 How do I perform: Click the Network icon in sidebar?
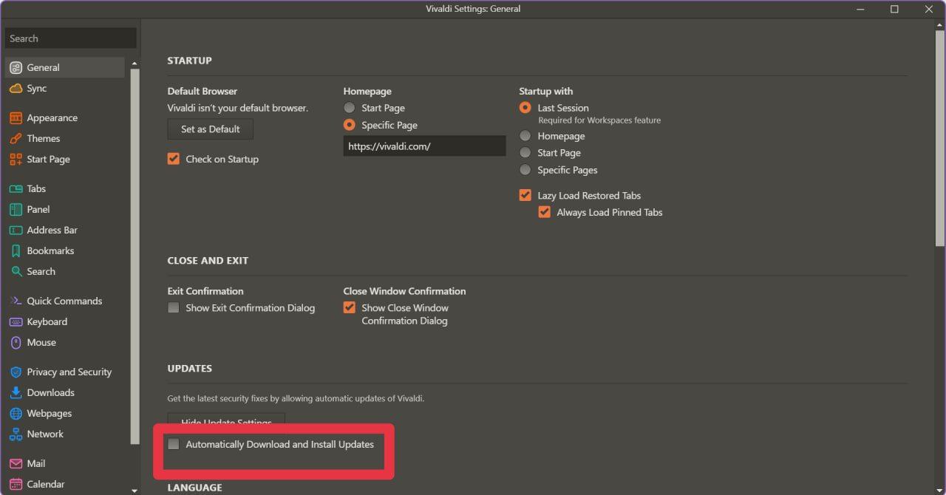(16, 434)
